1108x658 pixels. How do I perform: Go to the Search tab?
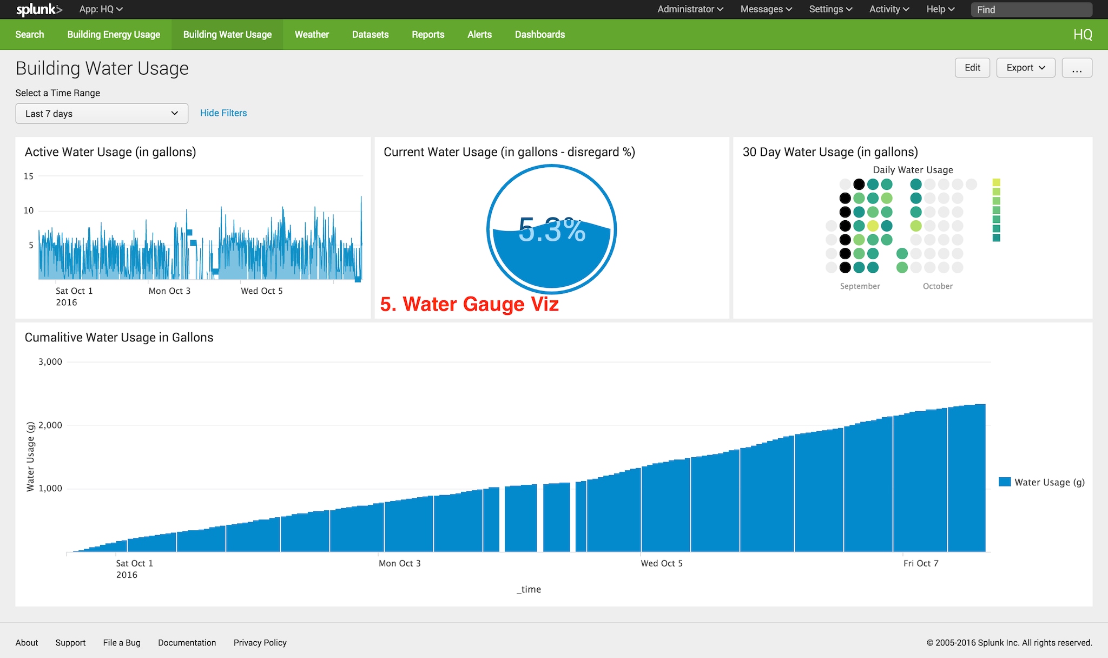coord(30,35)
